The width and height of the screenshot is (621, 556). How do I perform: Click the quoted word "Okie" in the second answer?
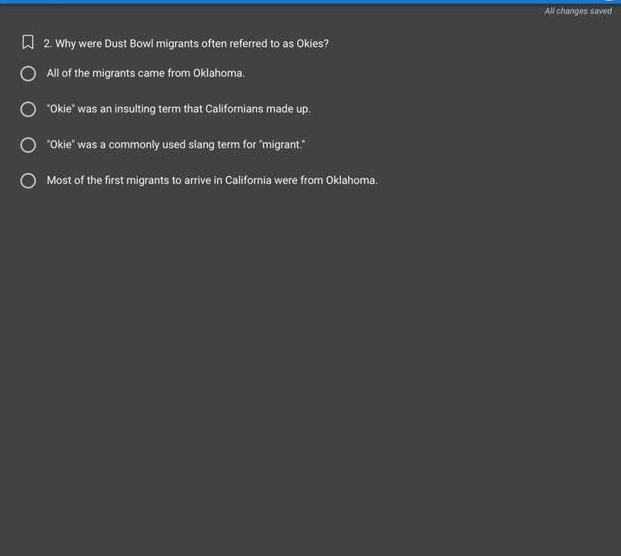point(61,109)
